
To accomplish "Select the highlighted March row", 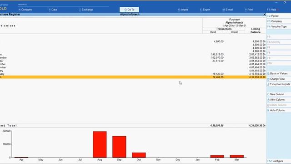I will coord(133,77).
